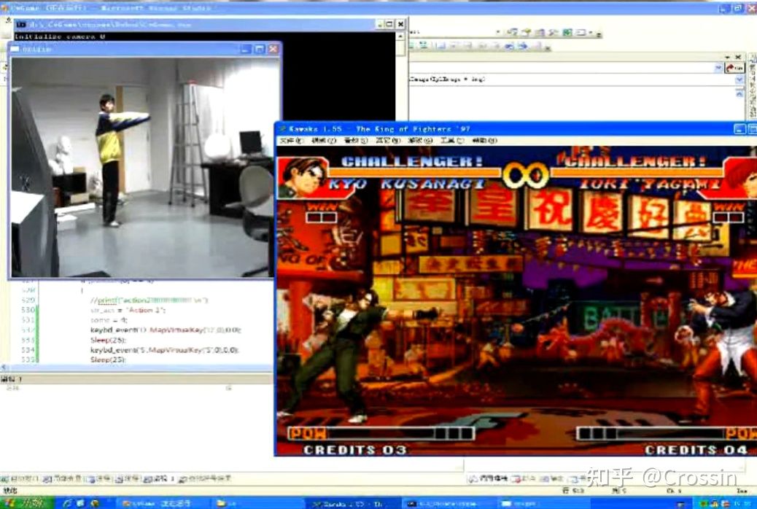Open editor pane window-list dropdown arrow
The height and width of the screenshot is (509, 757).
point(728,58)
